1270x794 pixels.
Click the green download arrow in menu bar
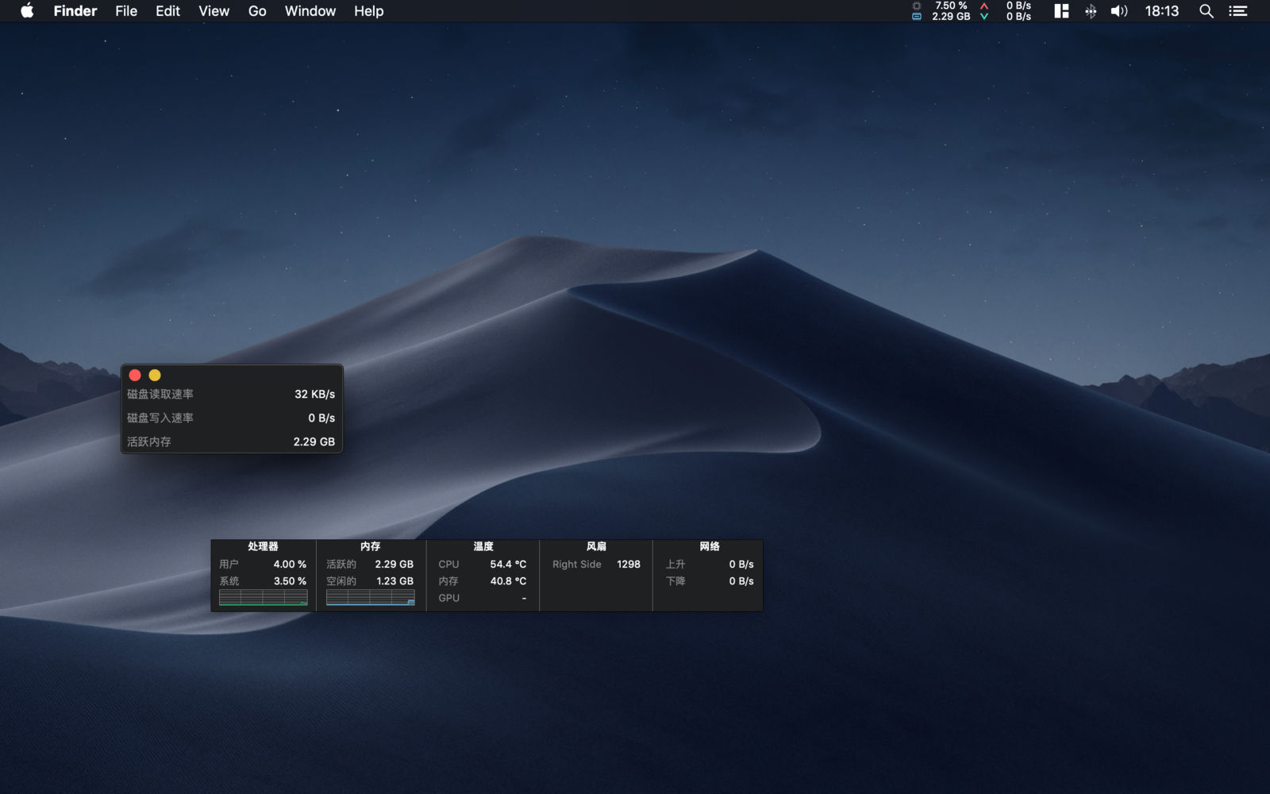pyautogui.click(x=984, y=17)
